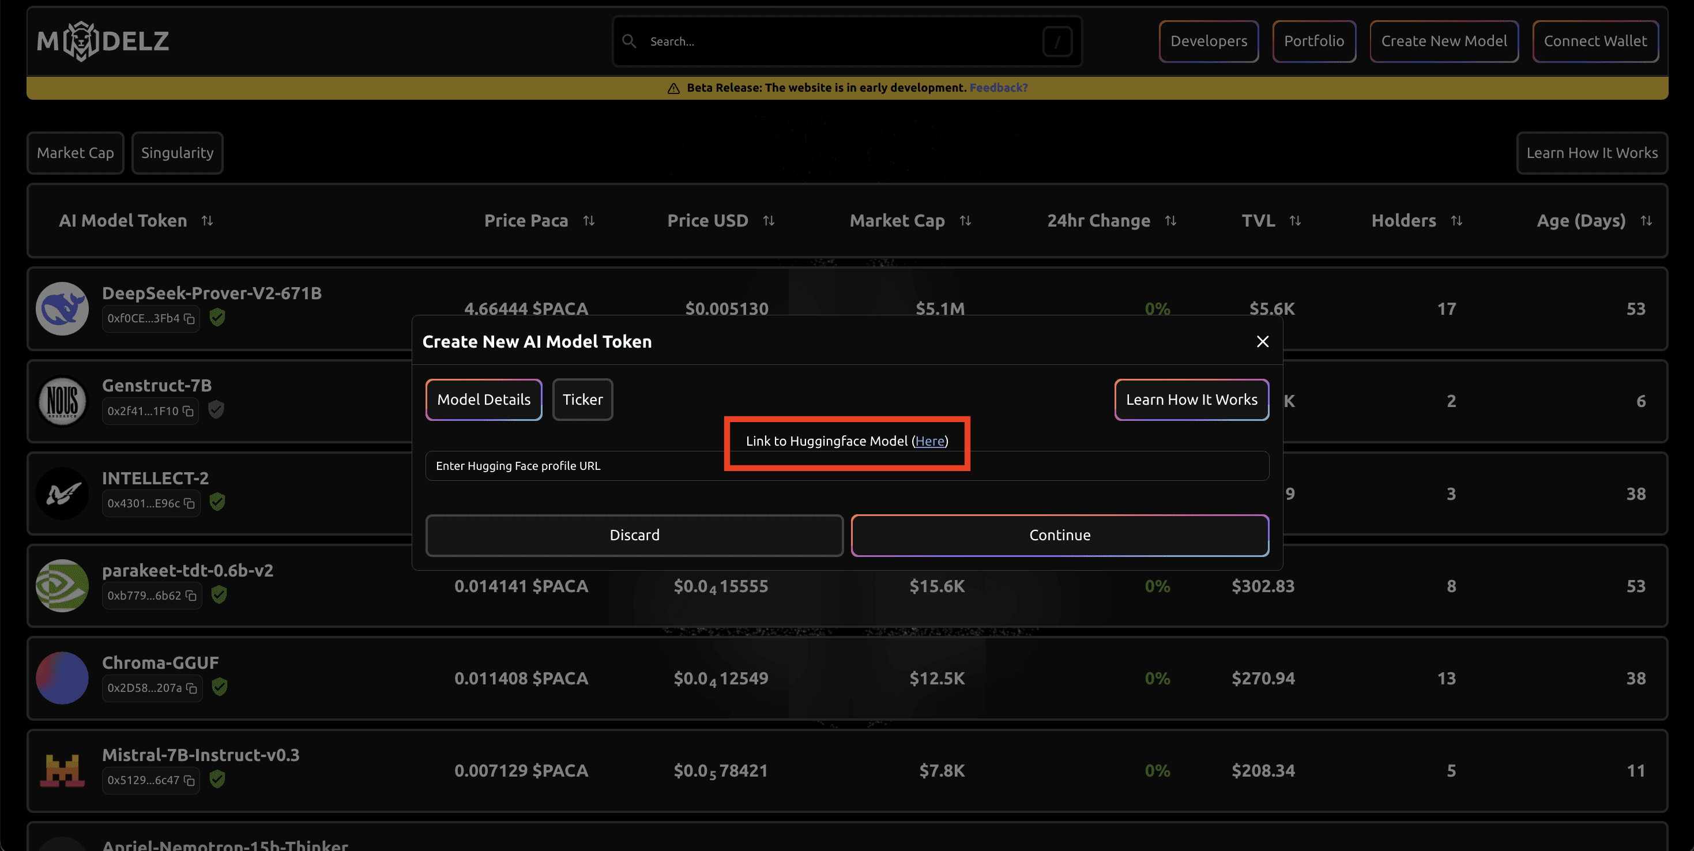Click Learn How It Works in dialog
Image resolution: width=1694 pixels, height=851 pixels.
[x=1192, y=400]
